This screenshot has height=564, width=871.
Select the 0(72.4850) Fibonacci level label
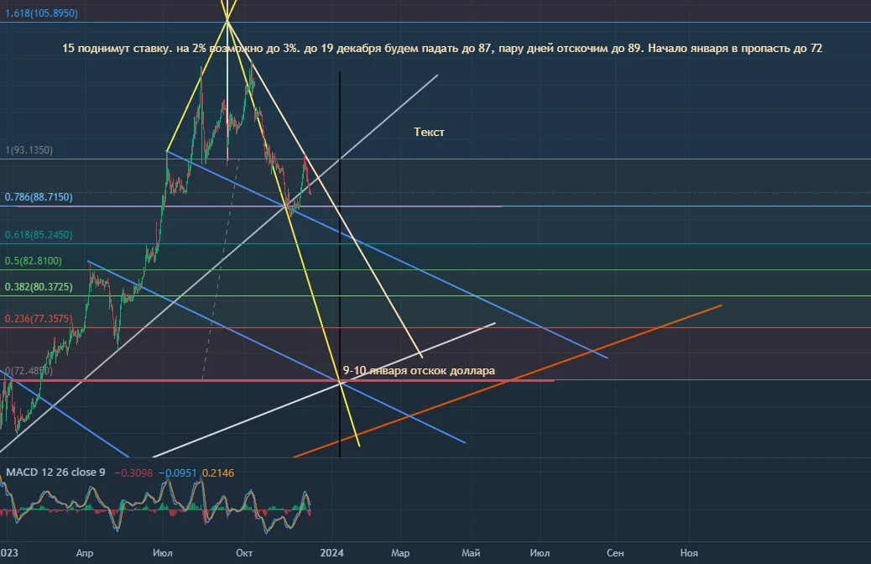click(x=29, y=371)
